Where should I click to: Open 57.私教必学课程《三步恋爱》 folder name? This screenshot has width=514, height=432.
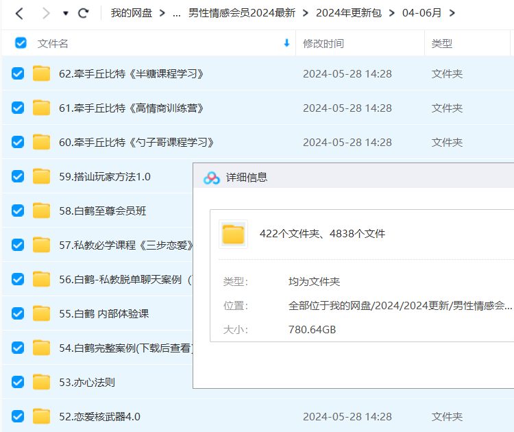(126, 245)
